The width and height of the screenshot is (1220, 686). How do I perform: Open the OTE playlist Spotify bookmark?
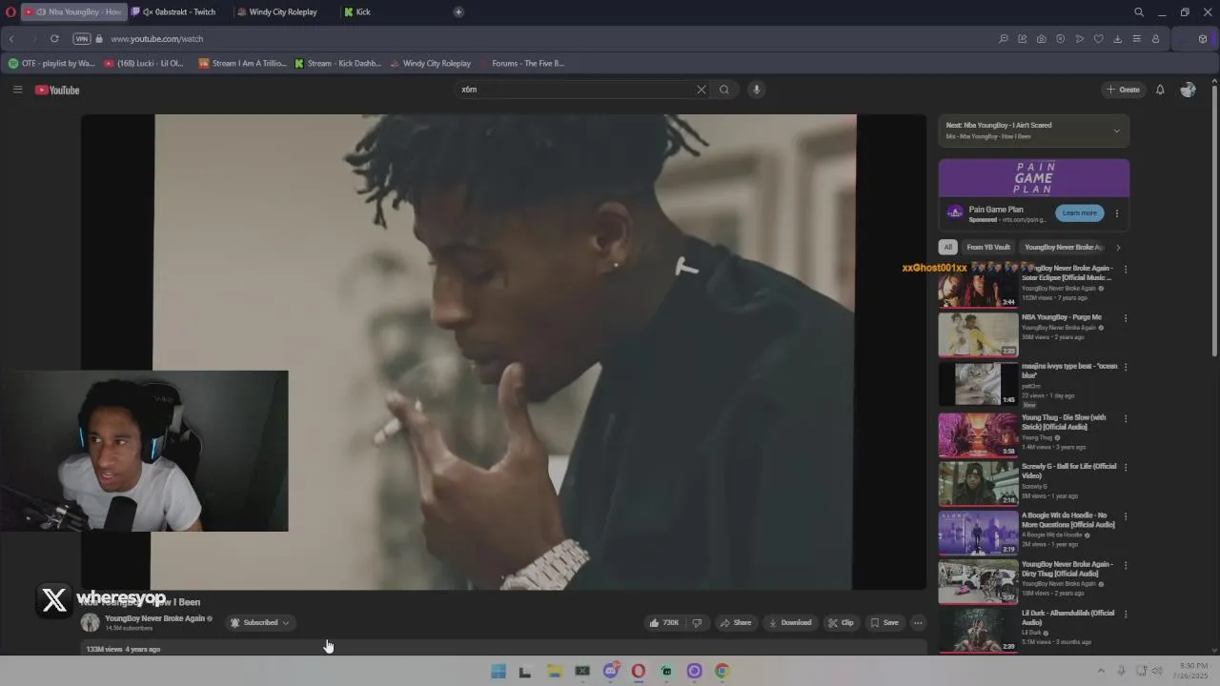pyautogui.click(x=51, y=64)
